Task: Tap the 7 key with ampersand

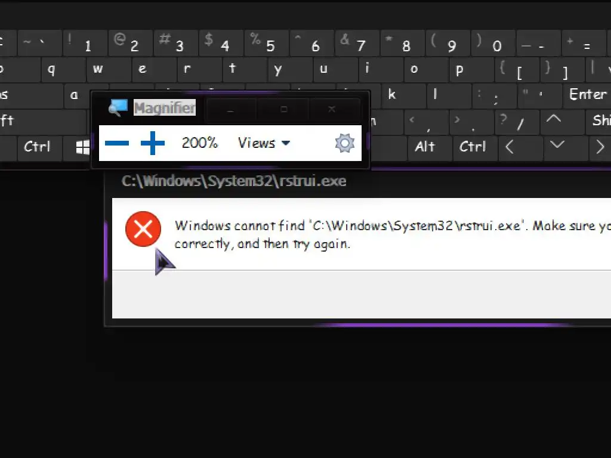Action: pos(357,43)
